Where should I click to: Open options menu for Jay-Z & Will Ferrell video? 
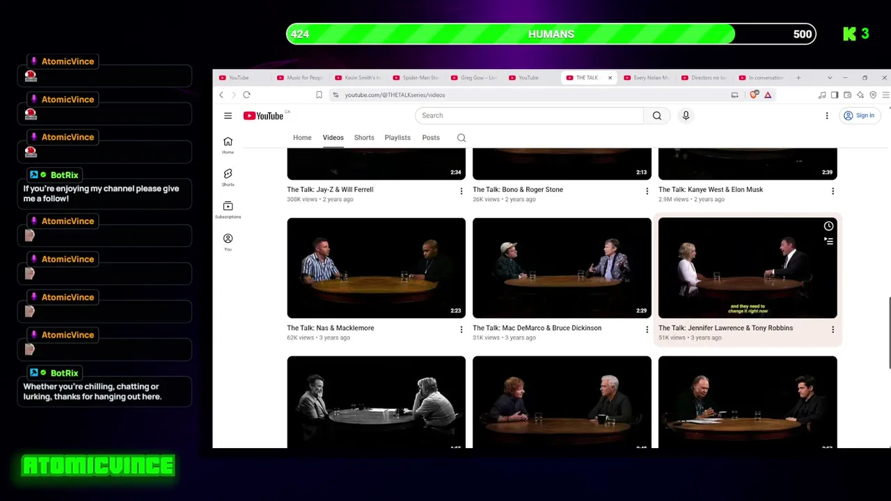[461, 191]
